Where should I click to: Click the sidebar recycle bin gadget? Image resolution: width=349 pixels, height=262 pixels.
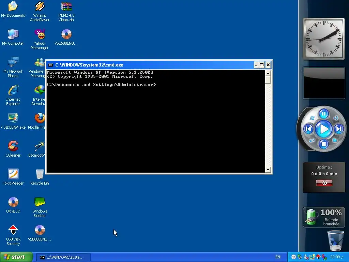pos(335,241)
